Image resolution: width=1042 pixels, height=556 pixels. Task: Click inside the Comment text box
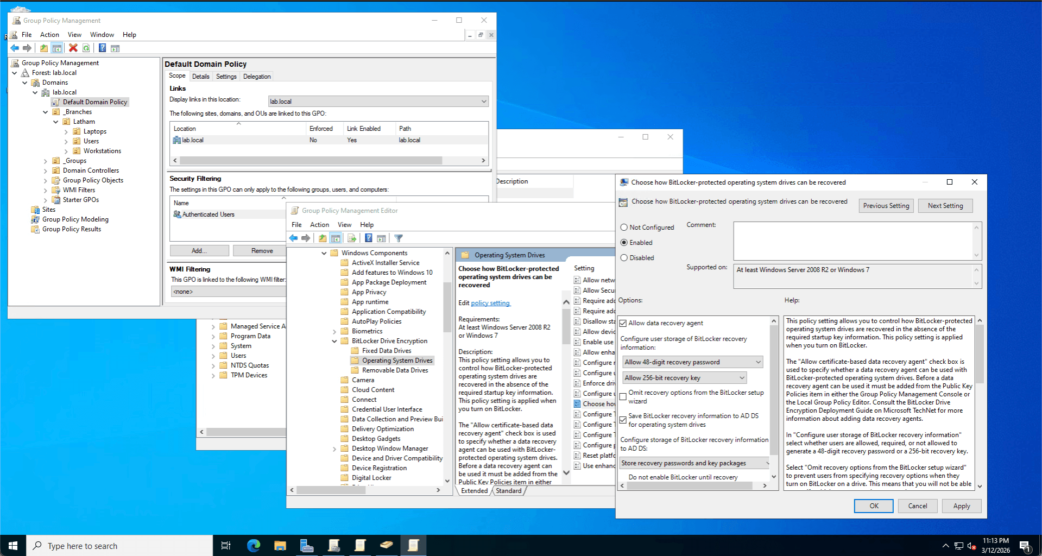(x=852, y=241)
